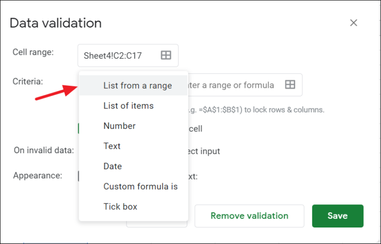Screen dimensions: 381x244
Task: Select "Custom formula is" option
Action: pos(140,186)
